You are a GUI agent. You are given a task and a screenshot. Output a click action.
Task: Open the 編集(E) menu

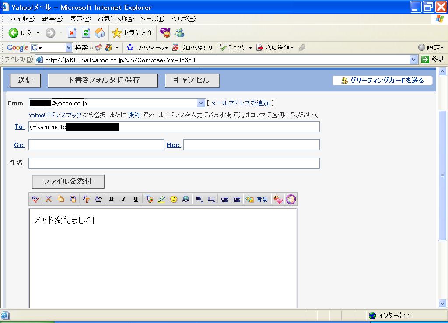(x=52, y=19)
